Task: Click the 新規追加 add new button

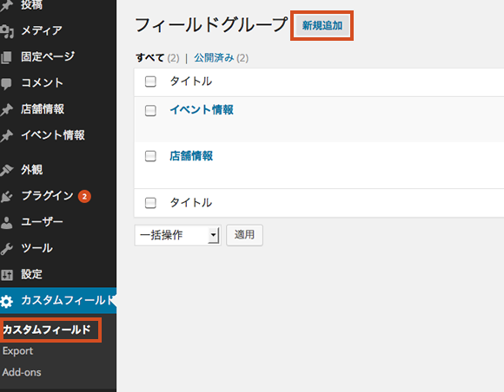Action: tap(322, 25)
